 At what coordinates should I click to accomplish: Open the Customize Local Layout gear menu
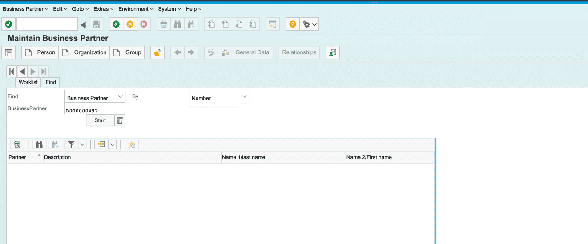click(x=310, y=24)
